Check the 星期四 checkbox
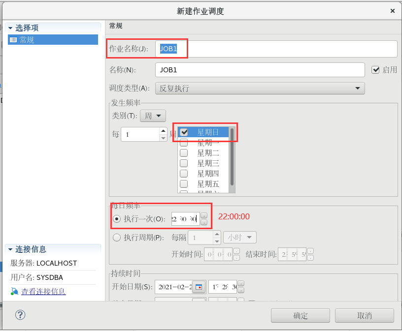The width and height of the screenshot is (402, 331). coord(184,174)
